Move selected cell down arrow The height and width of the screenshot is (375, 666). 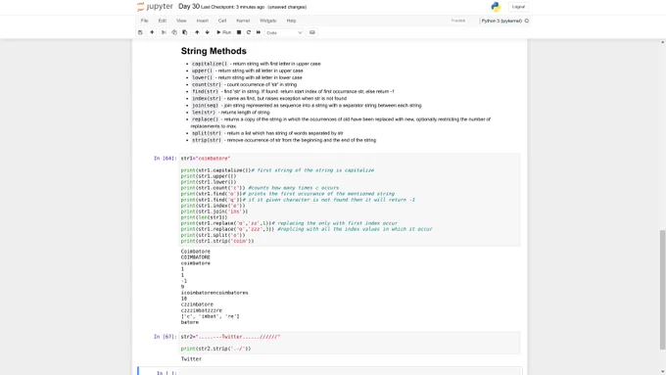click(208, 32)
